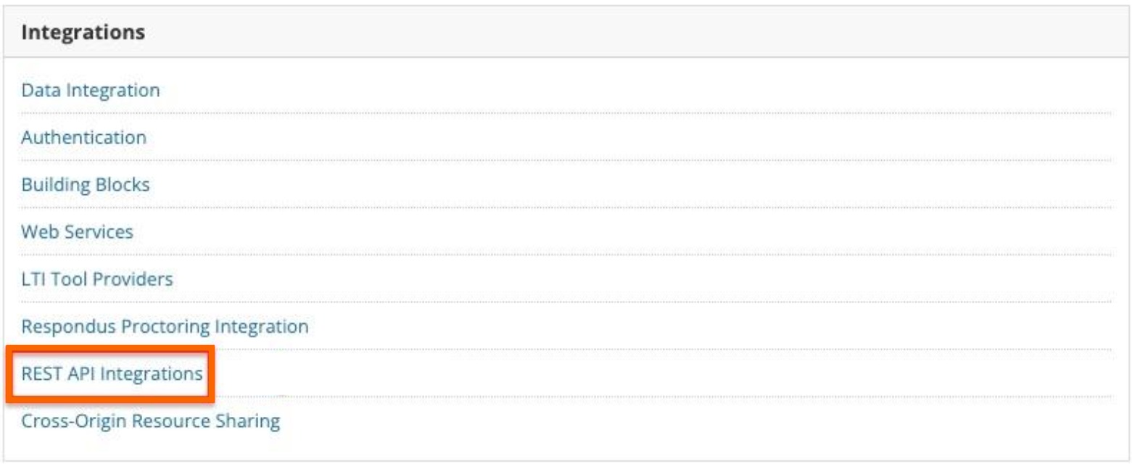View the Web Services options
The height and width of the screenshot is (464, 1132).
[x=77, y=232]
